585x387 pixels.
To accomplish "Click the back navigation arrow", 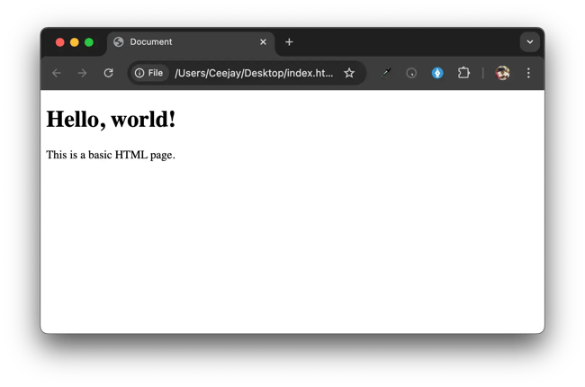I will (56, 73).
